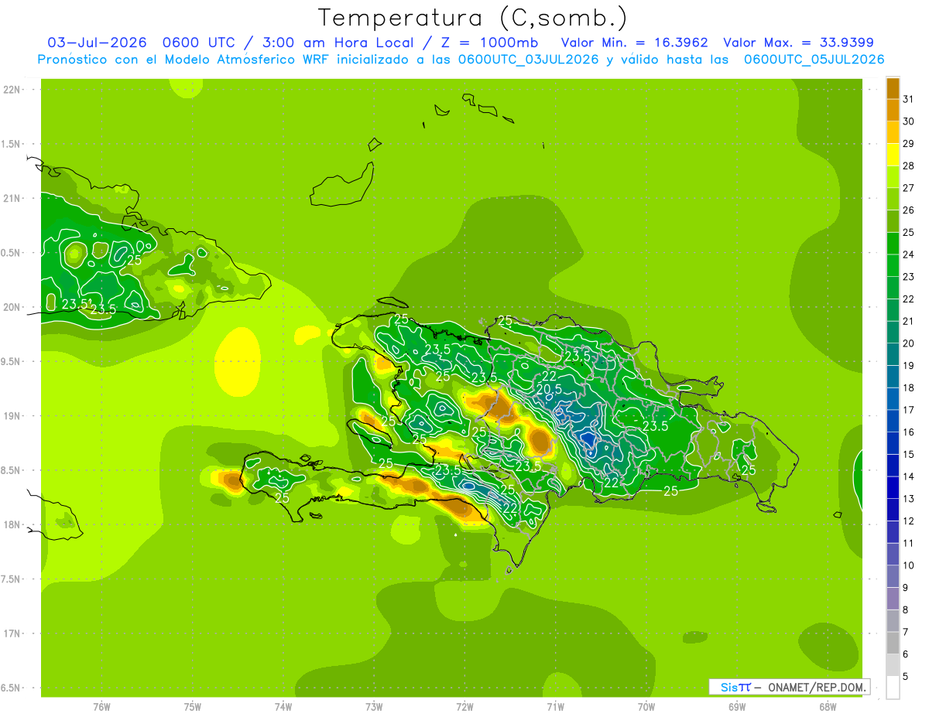Click the '20N' latitude axis label
Viewport: 929px width, 717px height.
tap(12, 307)
